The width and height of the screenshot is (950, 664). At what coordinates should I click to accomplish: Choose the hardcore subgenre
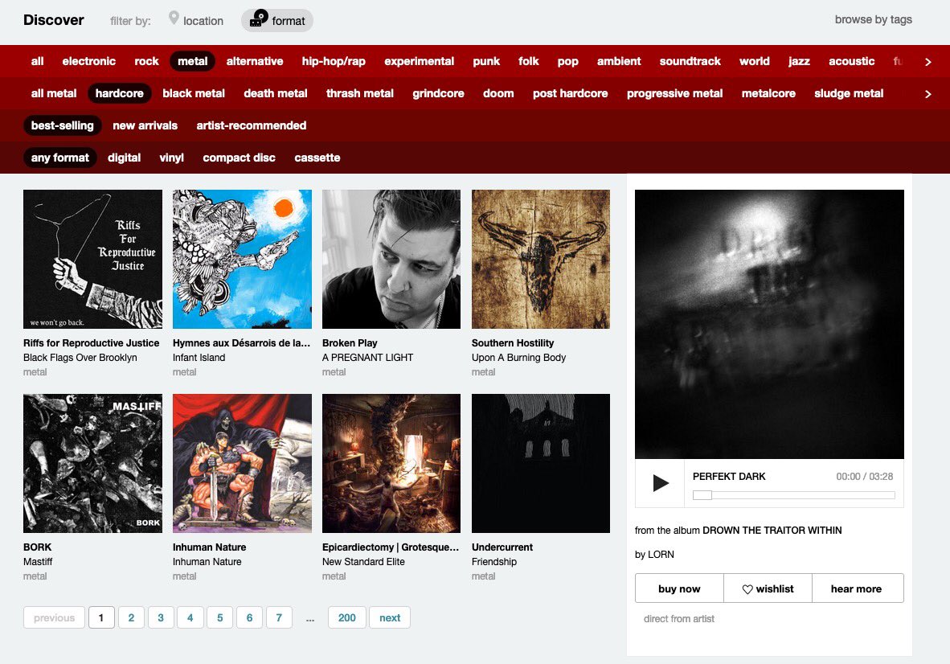pos(120,93)
